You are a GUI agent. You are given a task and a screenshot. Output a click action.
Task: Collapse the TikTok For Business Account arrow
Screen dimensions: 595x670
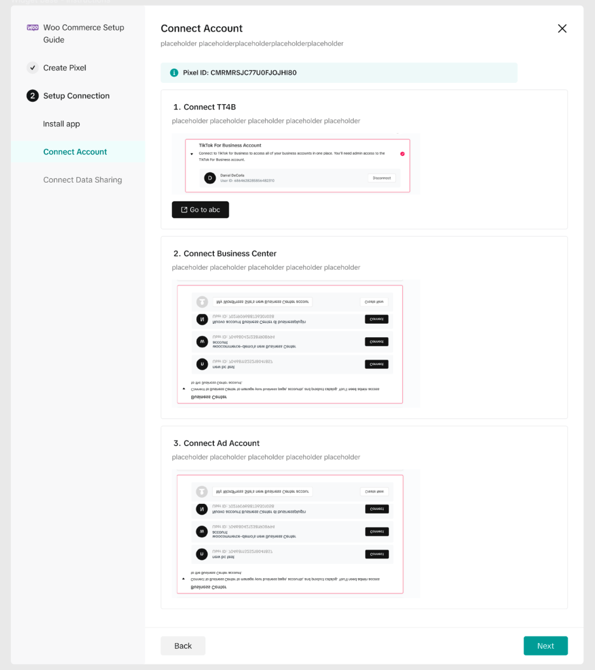click(x=192, y=154)
